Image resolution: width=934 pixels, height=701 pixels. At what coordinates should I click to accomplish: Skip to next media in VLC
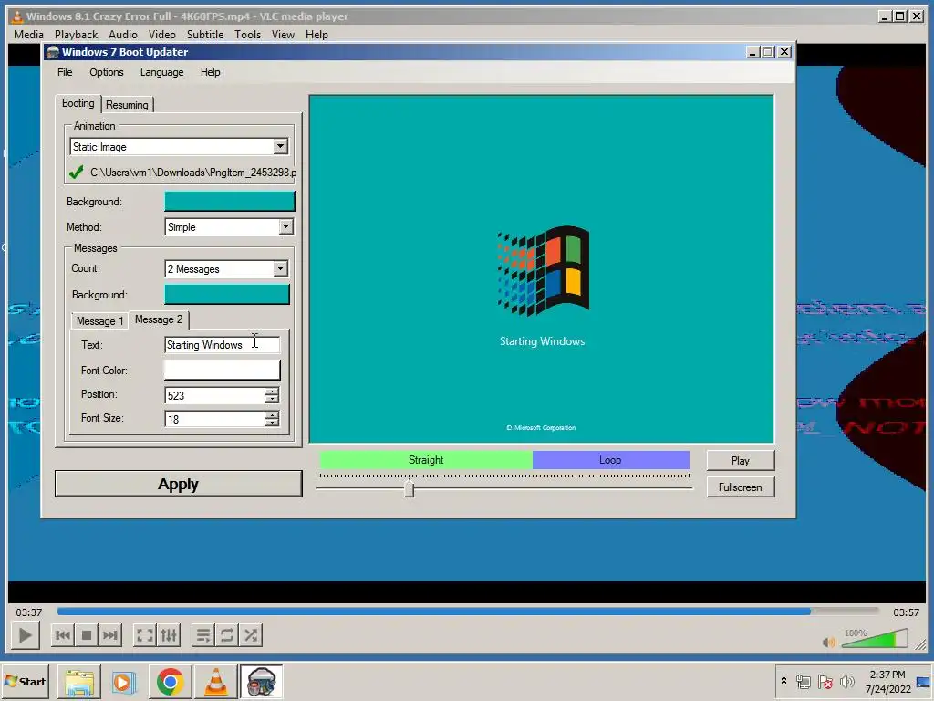click(110, 635)
